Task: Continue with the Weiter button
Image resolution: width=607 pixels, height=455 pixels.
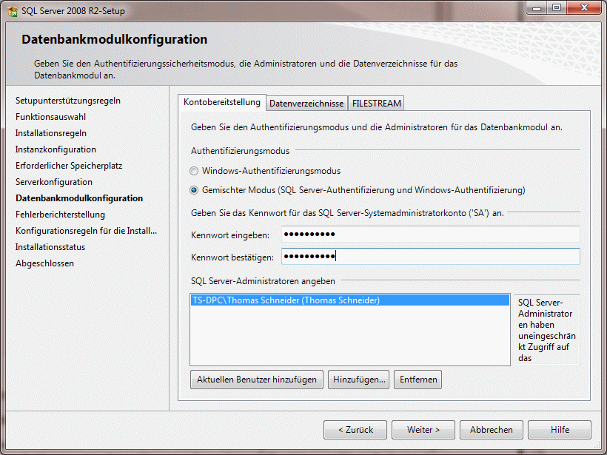Action: click(x=423, y=430)
